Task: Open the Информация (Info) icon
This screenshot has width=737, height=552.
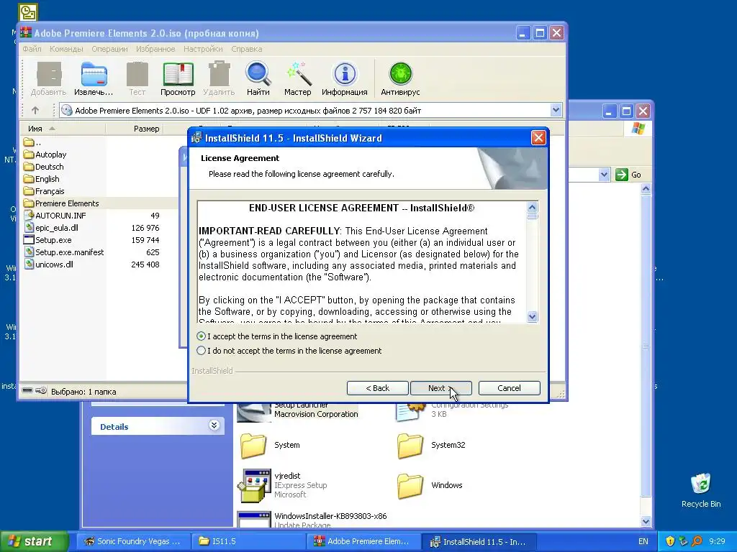Action: (345, 79)
